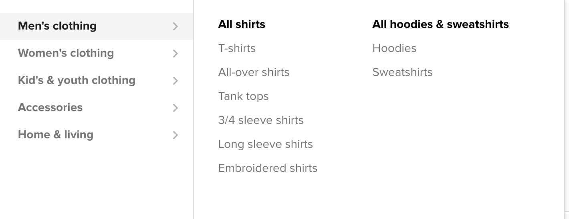The width and height of the screenshot is (569, 219).
Task: Go to Hoodies link
Action: (394, 48)
